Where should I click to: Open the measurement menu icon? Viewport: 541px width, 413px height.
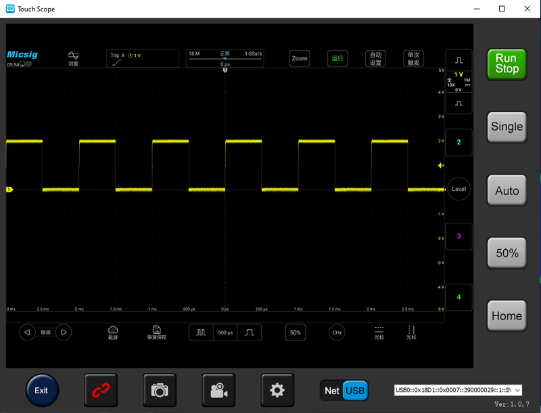[x=73, y=58]
